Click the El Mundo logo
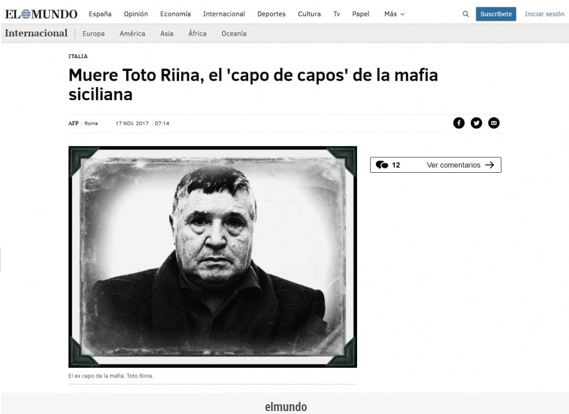This screenshot has height=414, width=569. (41, 14)
